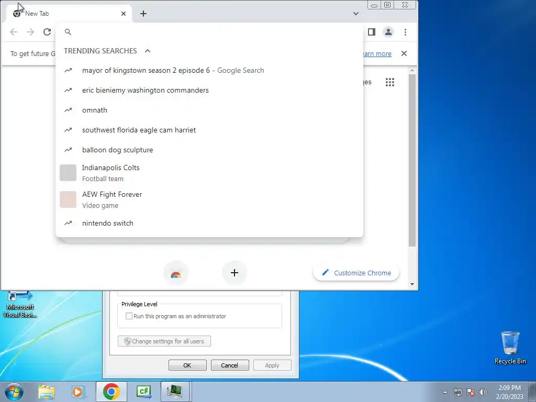The width and height of the screenshot is (536, 402).
Task: Open the green-screen monitor app on taskbar
Action: click(175, 392)
